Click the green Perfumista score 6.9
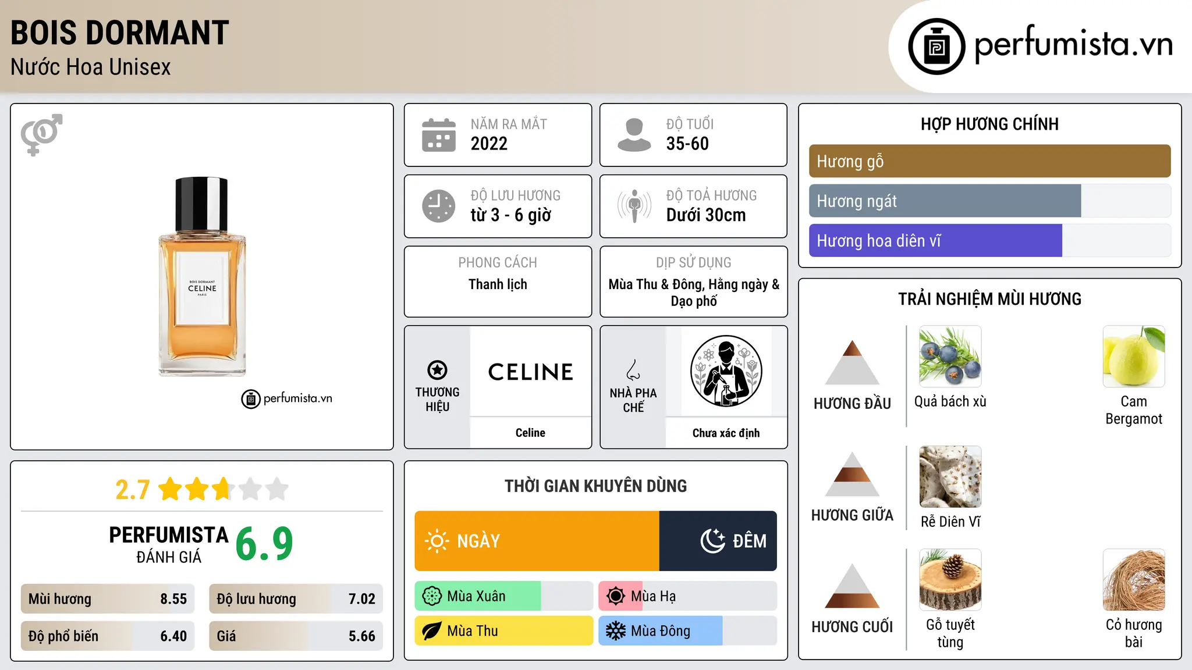The height and width of the screenshot is (670, 1192). (264, 544)
